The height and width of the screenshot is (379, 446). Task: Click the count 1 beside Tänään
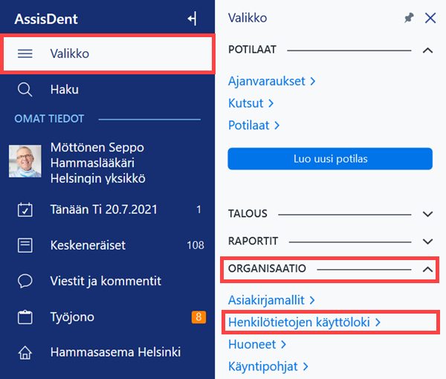198,210
